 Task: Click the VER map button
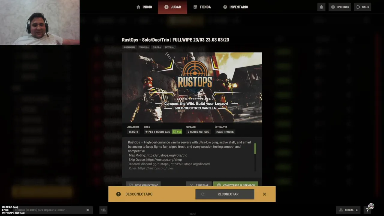(x=177, y=132)
